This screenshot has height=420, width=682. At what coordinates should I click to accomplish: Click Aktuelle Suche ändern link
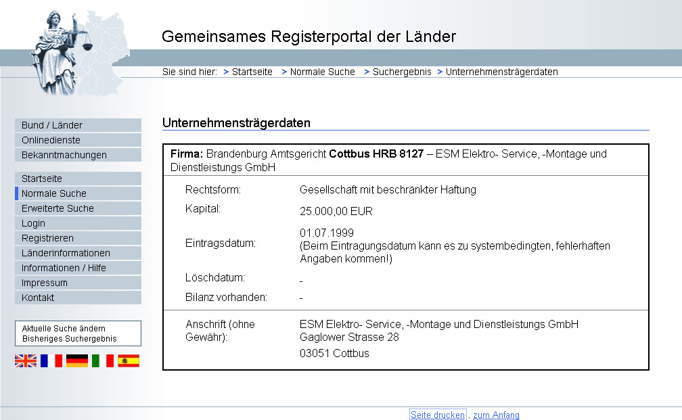64,328
